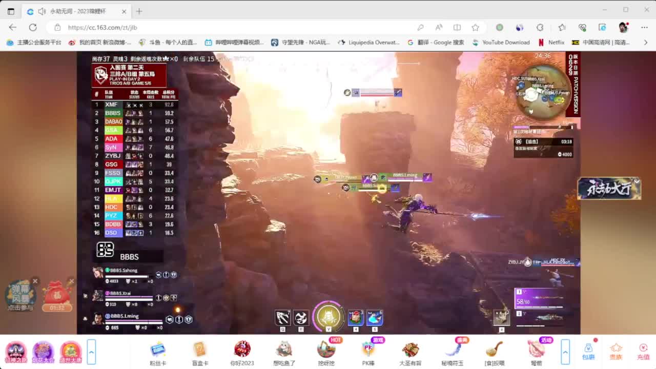
Task: Select the PK棒 gift
Action: coord(368,353)
